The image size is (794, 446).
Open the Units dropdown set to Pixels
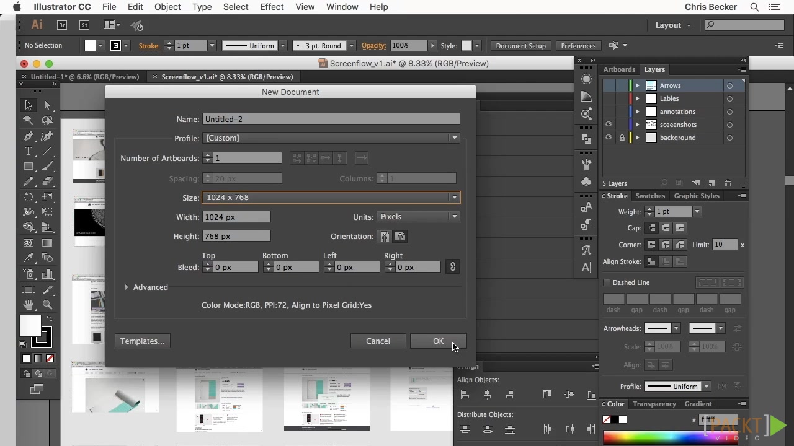tap(419, 217)
